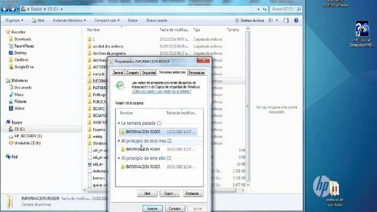Open Incluir en biblioteca dropdown
This screenshot has width=377, height=212.
(x=70, y=21)
